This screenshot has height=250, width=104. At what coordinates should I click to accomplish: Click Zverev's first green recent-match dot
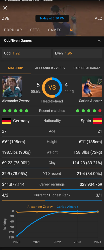(x=4, y=111)
